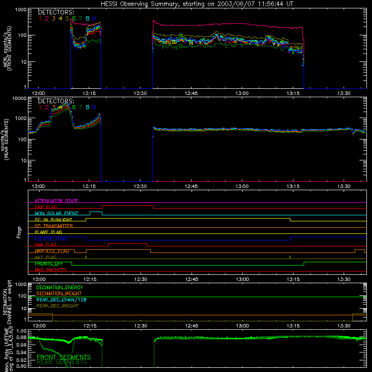The width and height of the screenshot is (372, 372).
Task: Click 13:00 tick under rear segments plot
Action: [x=242, y=186]
